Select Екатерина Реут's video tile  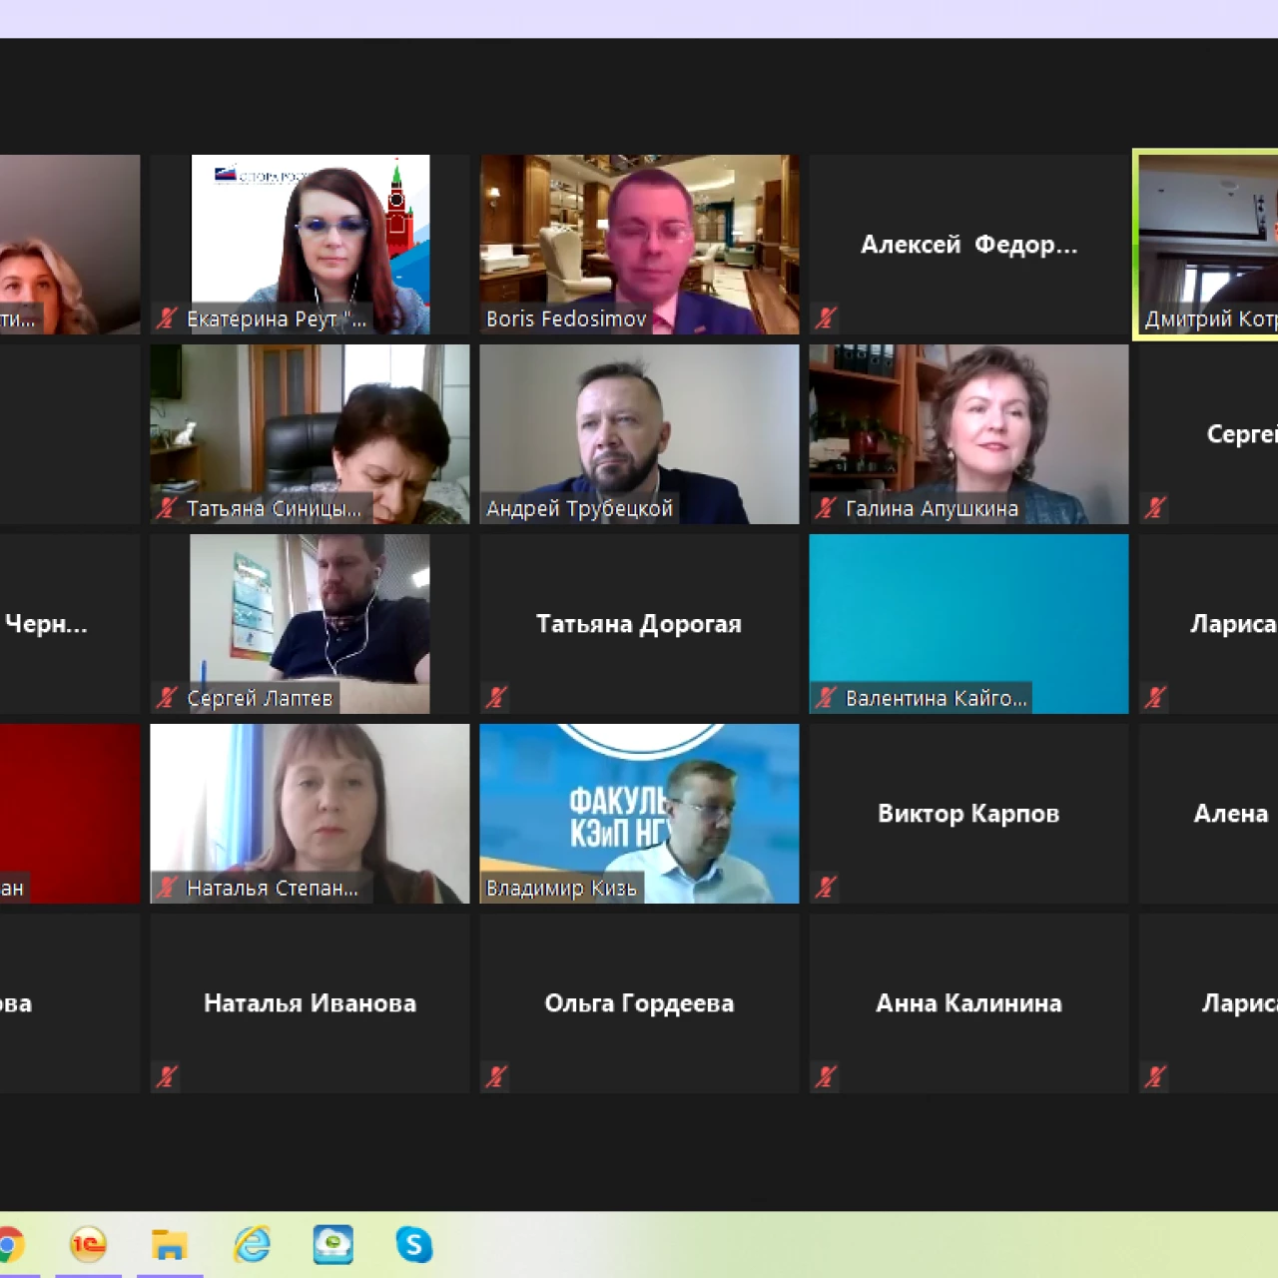[x=310, y=245]
